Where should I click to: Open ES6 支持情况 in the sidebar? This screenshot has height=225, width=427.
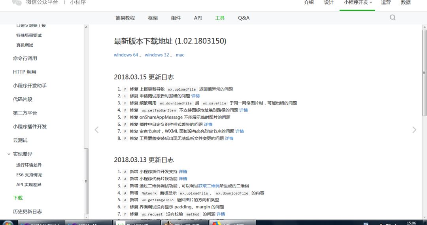point(29,175)
